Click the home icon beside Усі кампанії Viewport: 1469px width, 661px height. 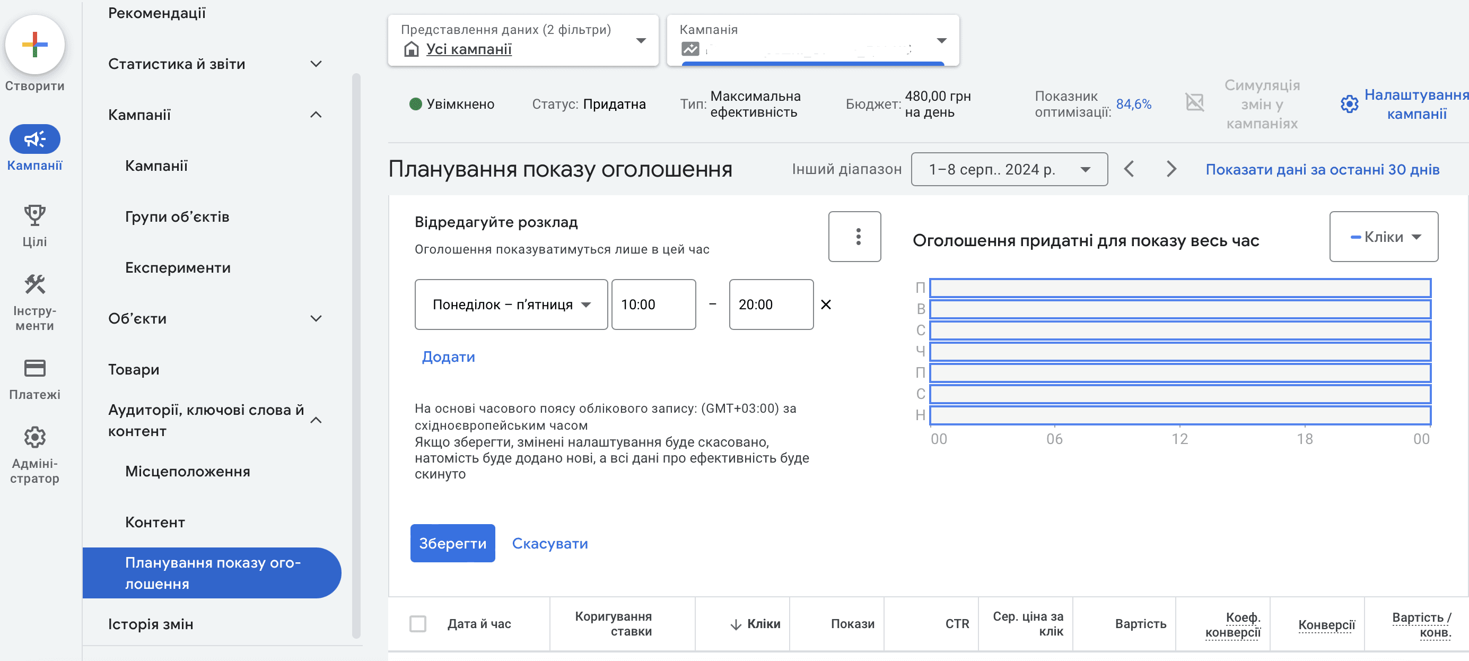tap(411, 50)
